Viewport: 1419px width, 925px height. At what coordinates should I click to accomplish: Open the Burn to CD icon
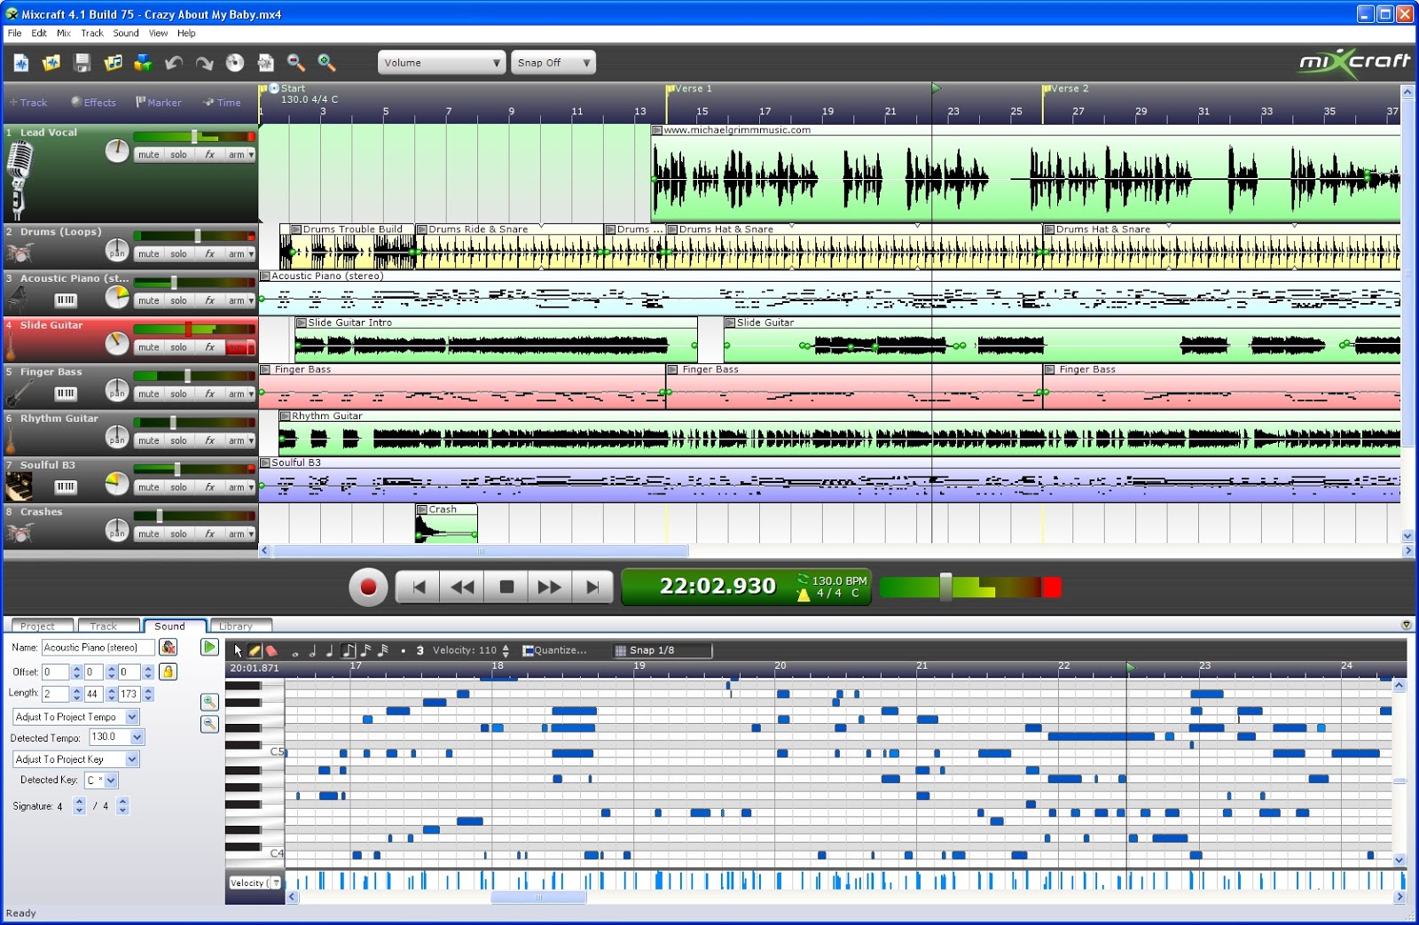(233, 62)
